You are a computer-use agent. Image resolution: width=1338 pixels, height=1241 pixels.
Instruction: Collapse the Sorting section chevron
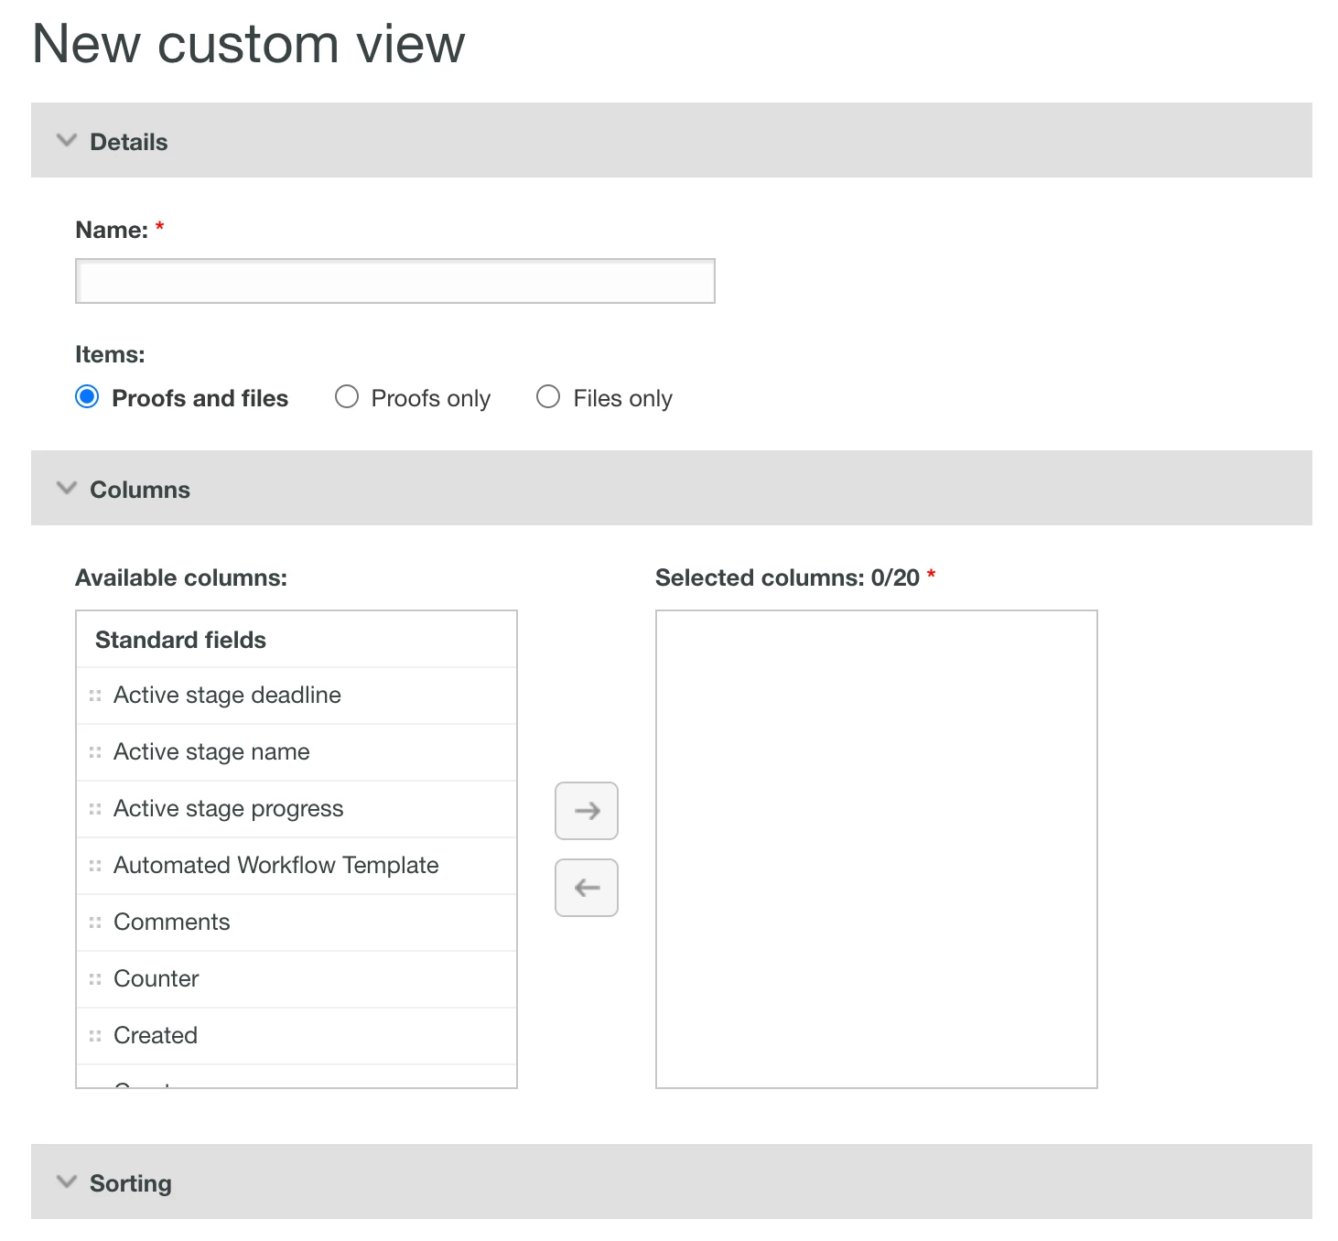tap(67, 1182)
